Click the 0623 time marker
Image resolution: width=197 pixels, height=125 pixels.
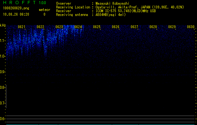click(59, 27)
